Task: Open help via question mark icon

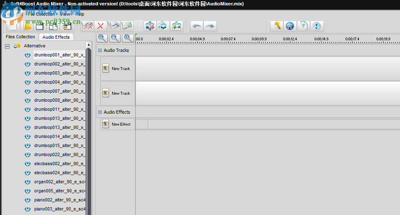Action: coord(303,26)
